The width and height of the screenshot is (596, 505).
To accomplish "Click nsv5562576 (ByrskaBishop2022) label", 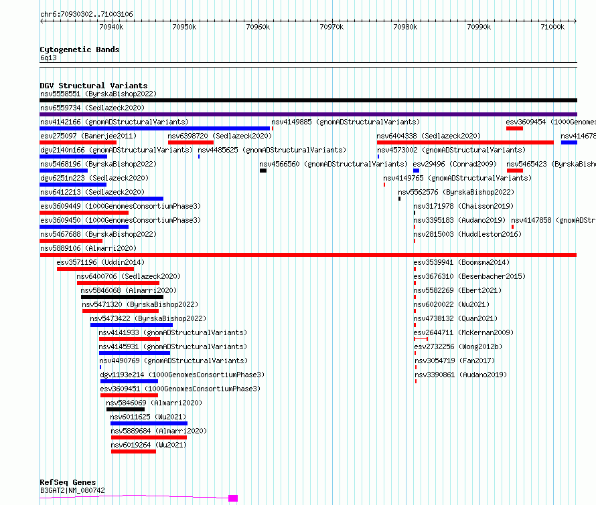I will pos(456,192).
